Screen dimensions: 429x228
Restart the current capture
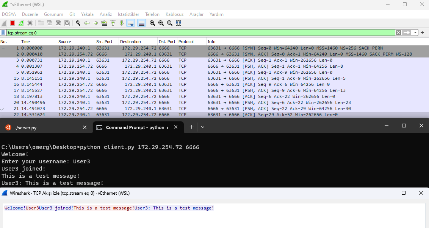click(21, 23)
